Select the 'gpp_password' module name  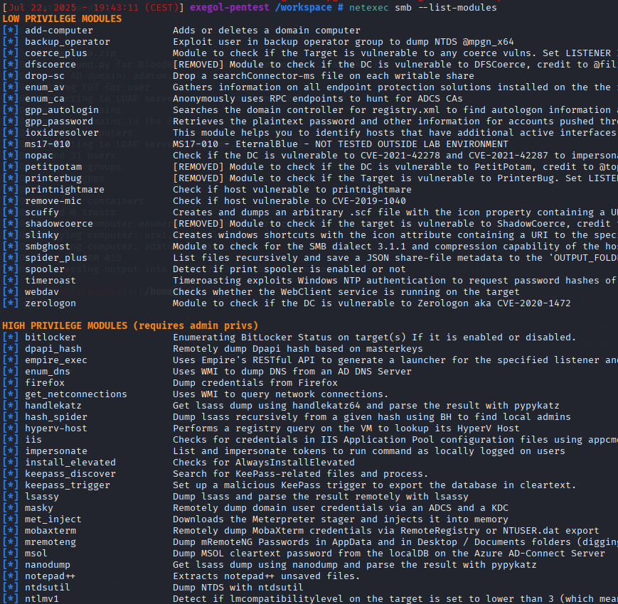(59, 122)
